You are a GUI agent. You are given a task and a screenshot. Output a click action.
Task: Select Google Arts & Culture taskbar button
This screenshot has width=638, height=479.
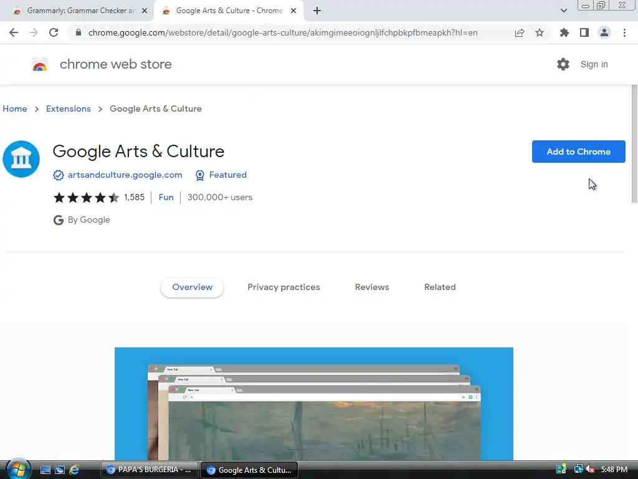point(249,470)
